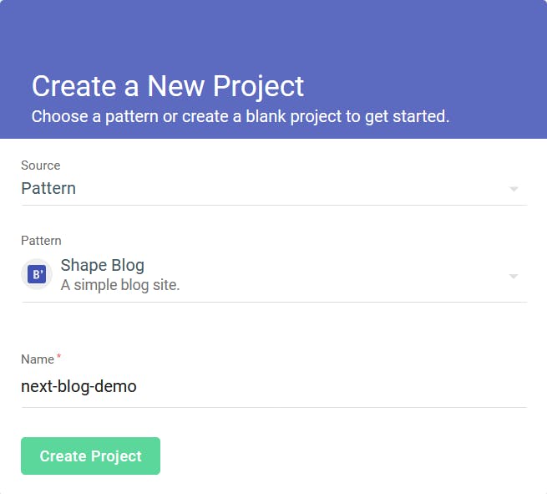This screenshot has width=547, height=494.
Task: Open the Source field showing 'Pattern'
Action: pos(274,189)
